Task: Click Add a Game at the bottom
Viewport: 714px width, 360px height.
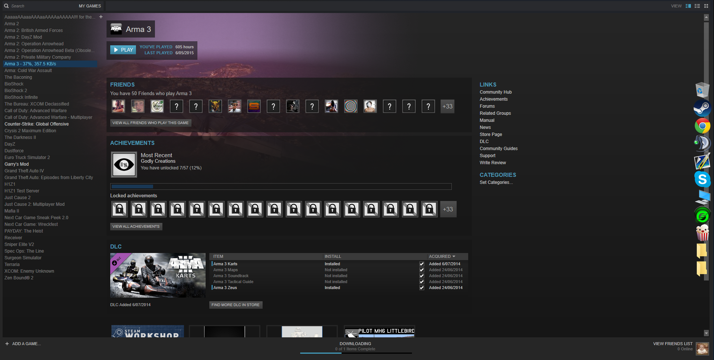Action: (26, 344)
